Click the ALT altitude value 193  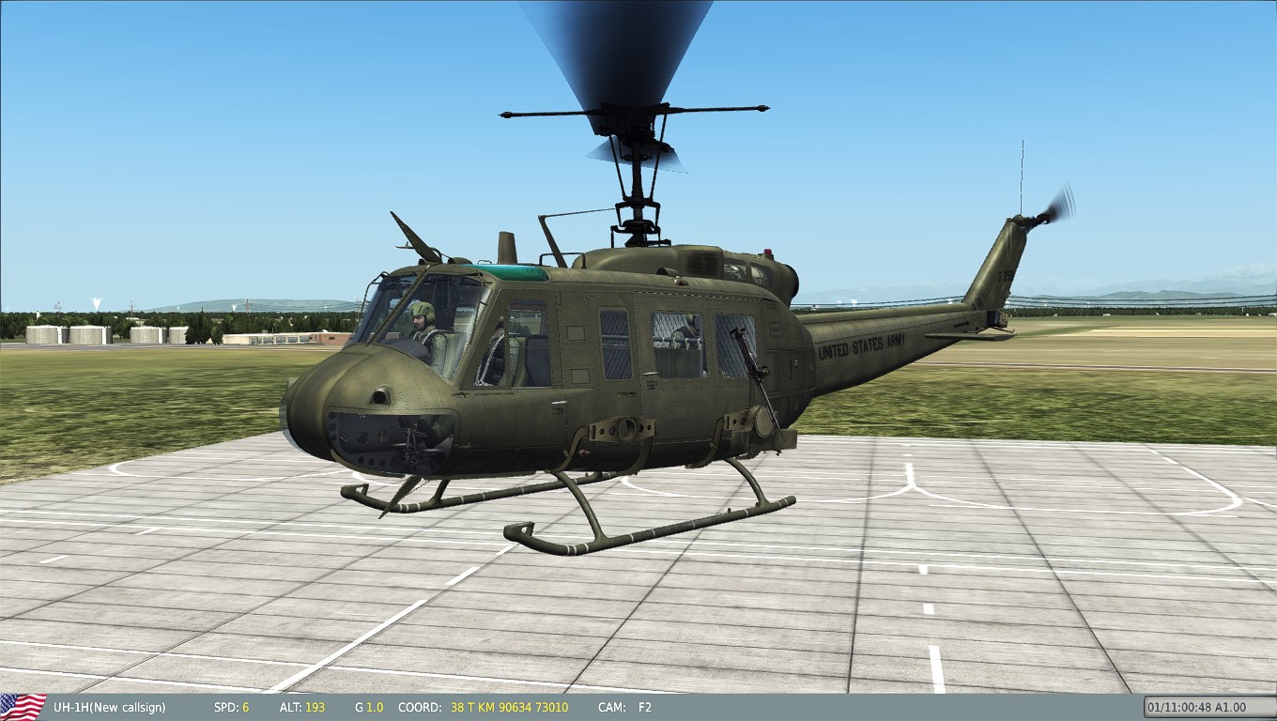pos(314,707)
